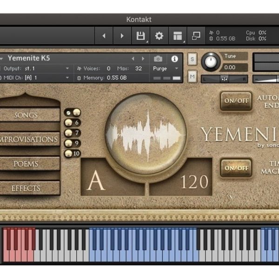Toggle the Auto End ON/OFF button

coord(236,101)
